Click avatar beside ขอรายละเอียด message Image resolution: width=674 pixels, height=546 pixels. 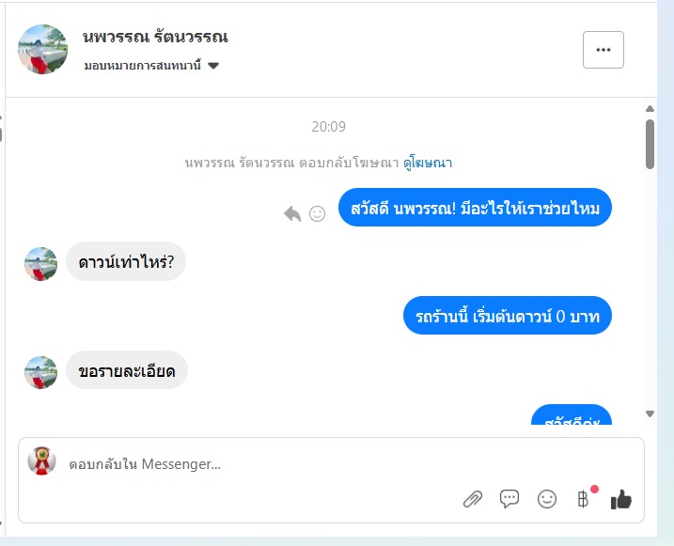[x=40, y=372]
